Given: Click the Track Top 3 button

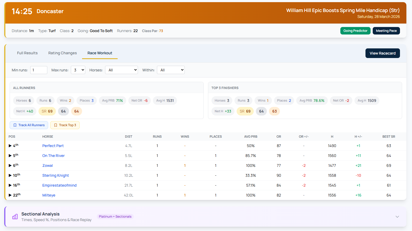Looking at the screenshot, I should coord(65,125).
